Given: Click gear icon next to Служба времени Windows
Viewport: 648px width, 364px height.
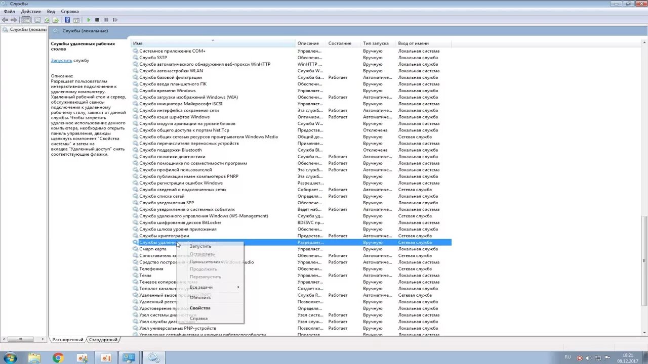Looking at the screenshot, I should 135,90.
